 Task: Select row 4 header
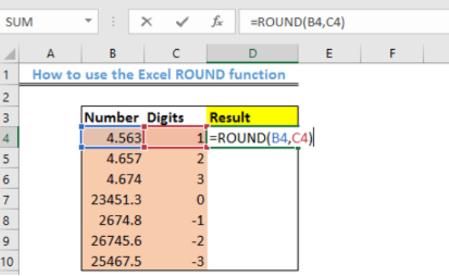[x=9, y=138]
